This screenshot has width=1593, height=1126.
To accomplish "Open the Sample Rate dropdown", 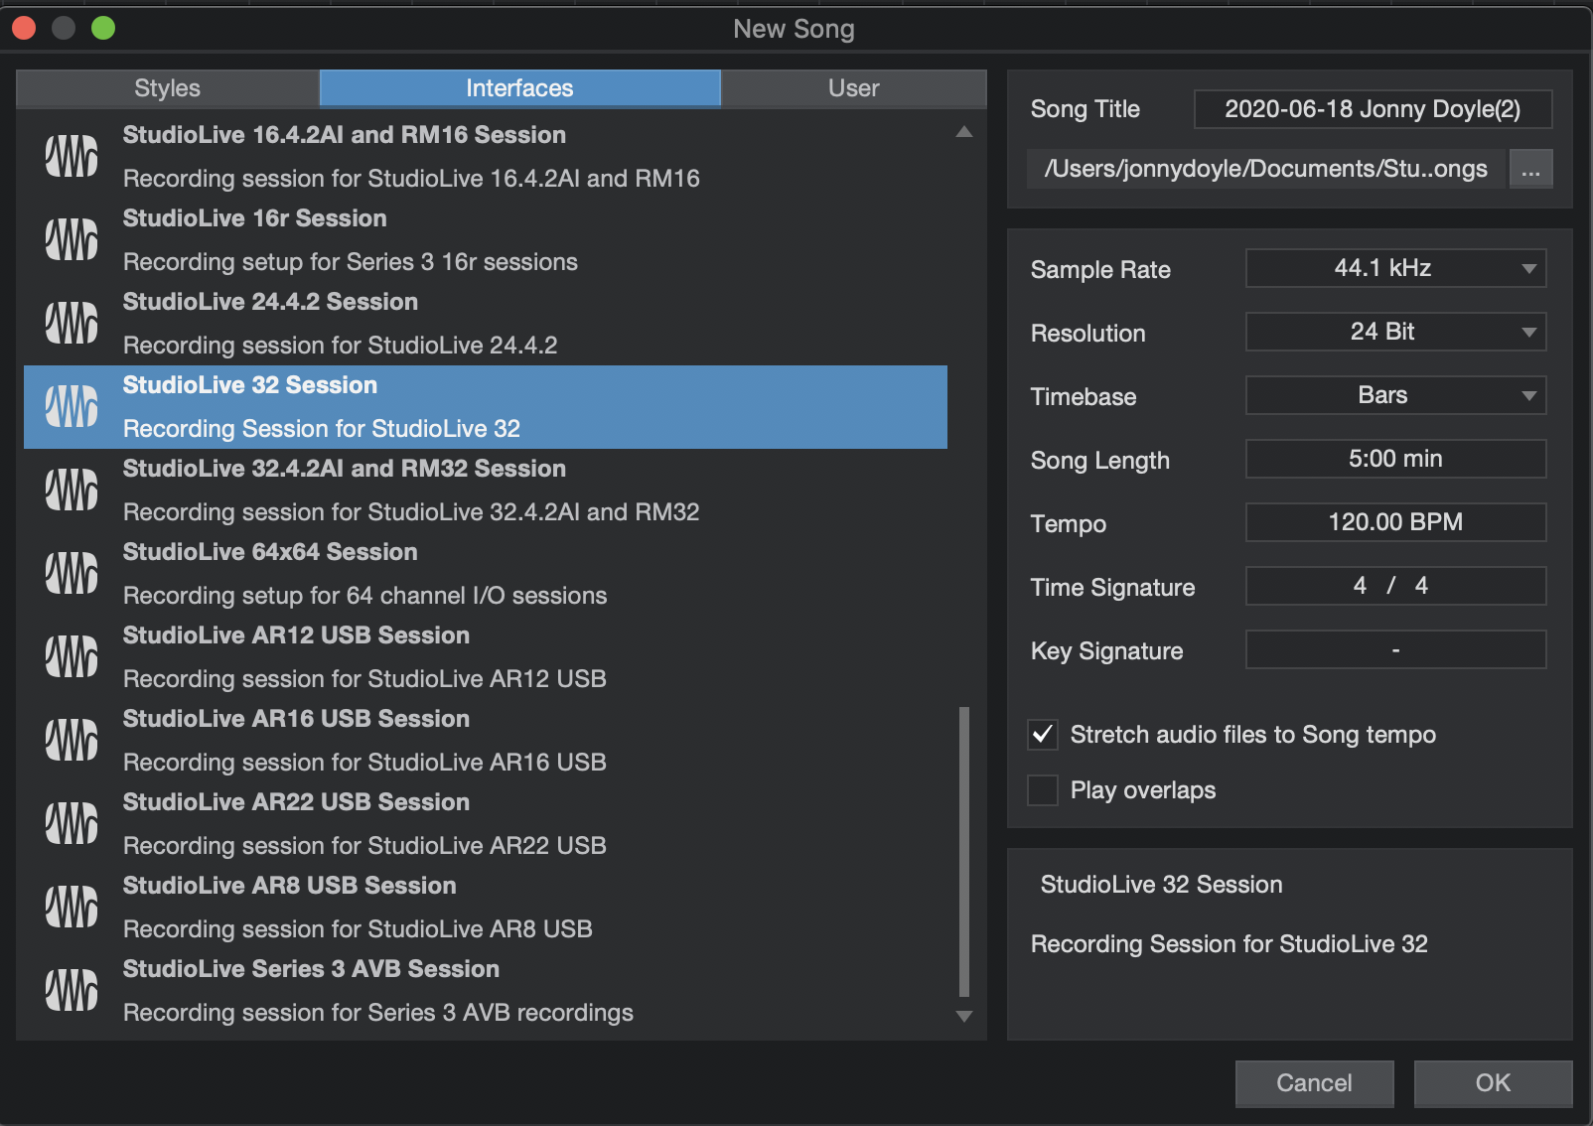I will [1395, 268].
